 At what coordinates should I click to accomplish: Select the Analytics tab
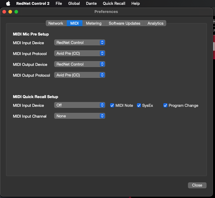click(x=155, y=23)
